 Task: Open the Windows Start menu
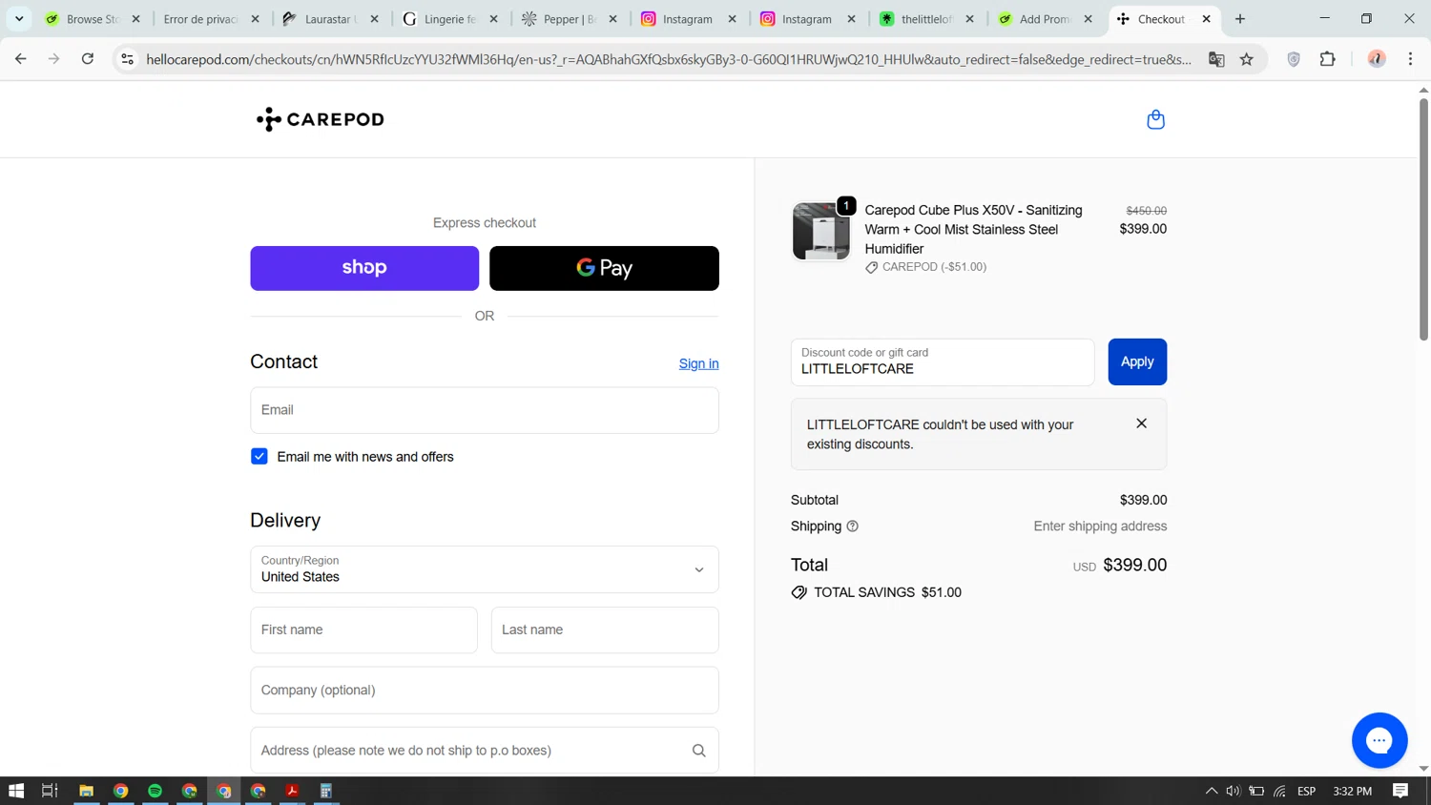[16, 791]
